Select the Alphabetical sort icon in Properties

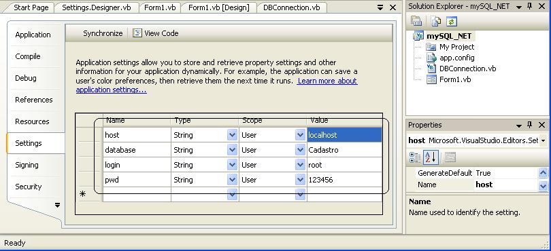point(430,157)
